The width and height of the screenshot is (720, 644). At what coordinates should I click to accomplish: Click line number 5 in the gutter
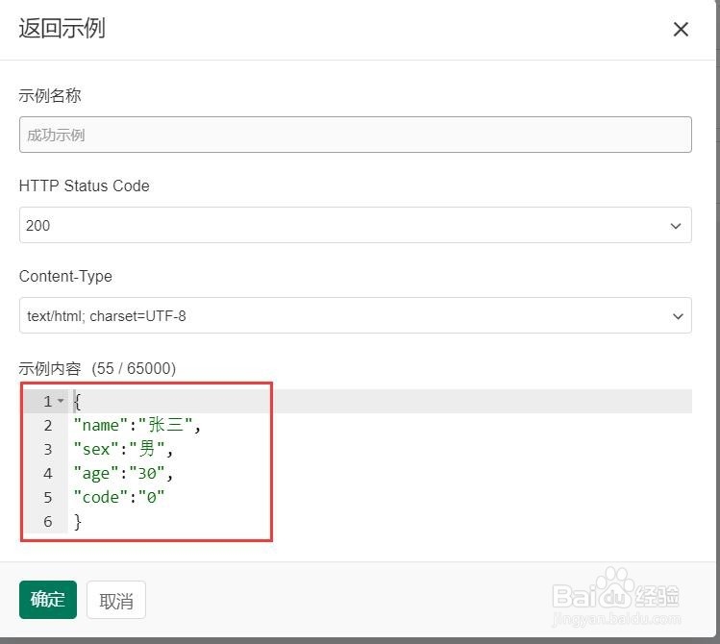point(48,497)
